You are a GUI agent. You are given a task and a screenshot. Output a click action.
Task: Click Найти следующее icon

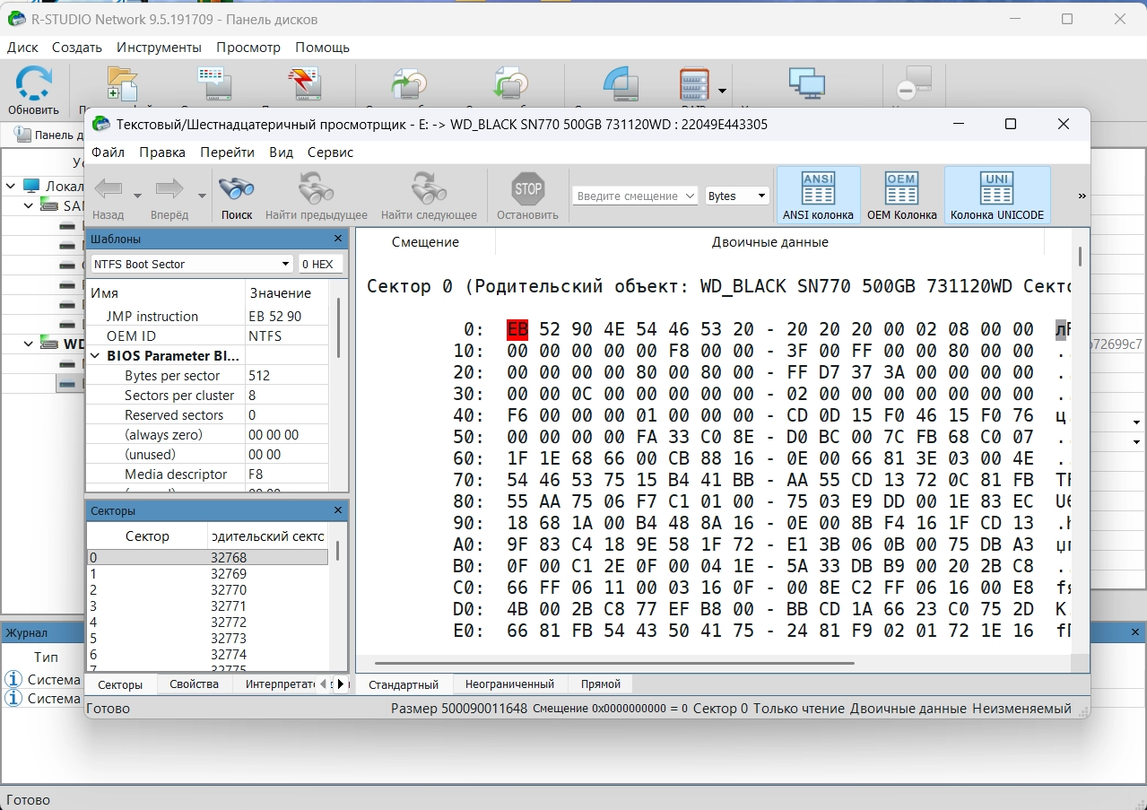(x=429, y=188)
